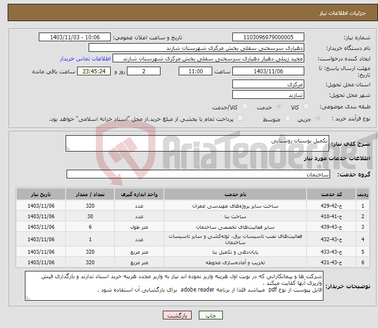The image size is (378, 328).
Task: Click the تعداد / مقدار column header
Action: click(x=90, y=194)
